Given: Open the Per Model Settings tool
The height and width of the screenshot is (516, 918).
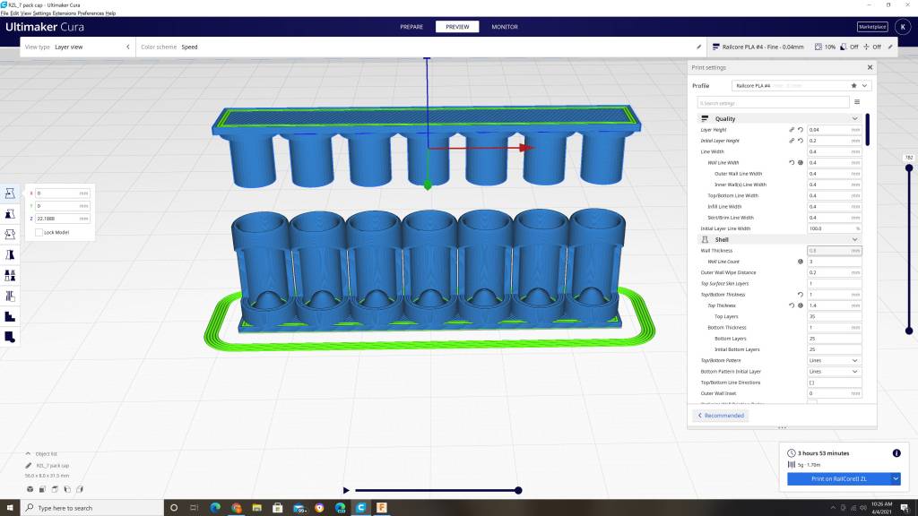Looking at the screenshot, I should pyautogui.click(x=10, y=276).
